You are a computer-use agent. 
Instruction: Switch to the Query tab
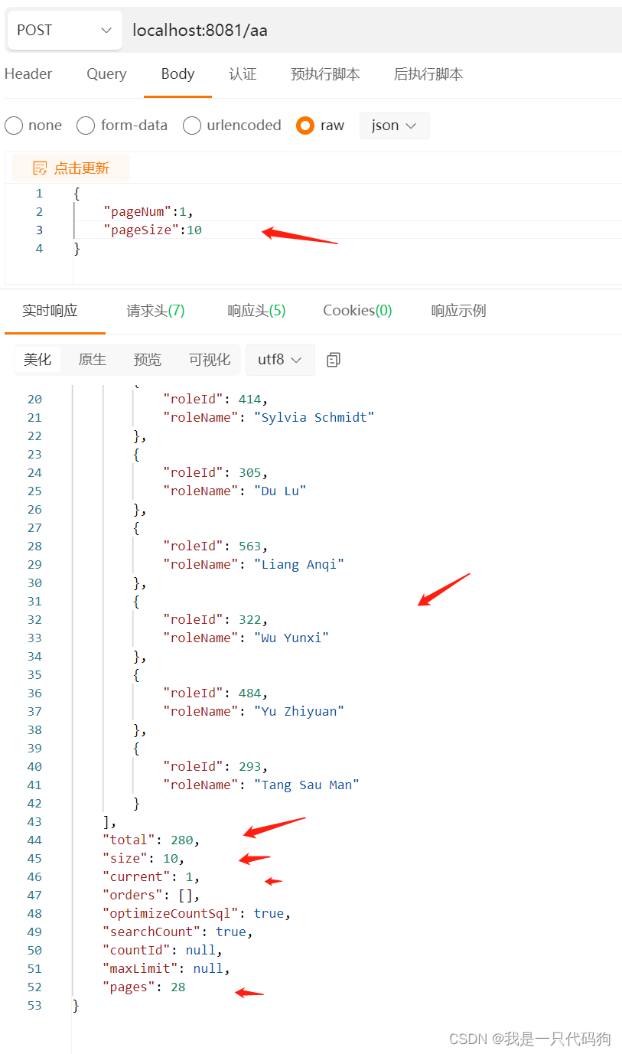coord(106,73)
